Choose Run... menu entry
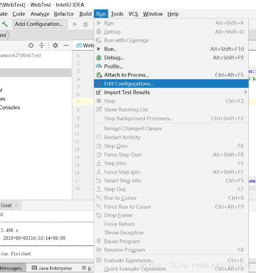Viewport: 256px width, 273px height. click(x=171, y=49)
